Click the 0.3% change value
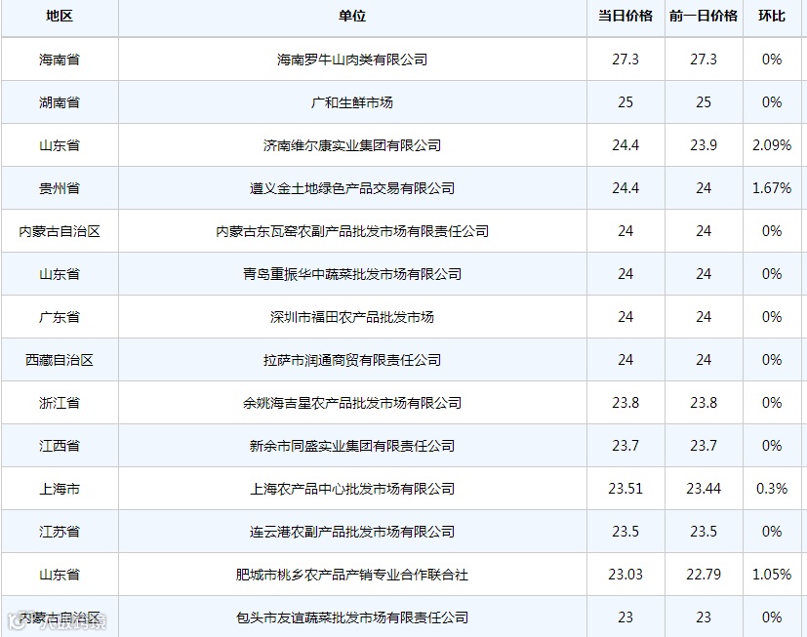 tap(772, 489)
